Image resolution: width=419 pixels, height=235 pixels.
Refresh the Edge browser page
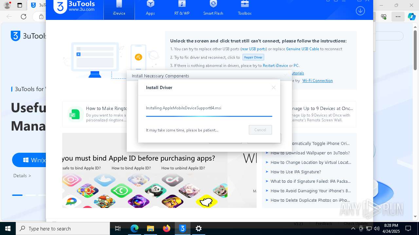[24, 17]
